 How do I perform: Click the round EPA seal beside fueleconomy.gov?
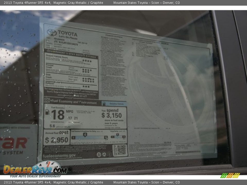click(x=99, y=155)
